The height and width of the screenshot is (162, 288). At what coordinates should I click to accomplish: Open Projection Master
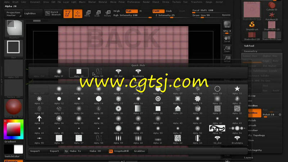(x=13, y=14)
